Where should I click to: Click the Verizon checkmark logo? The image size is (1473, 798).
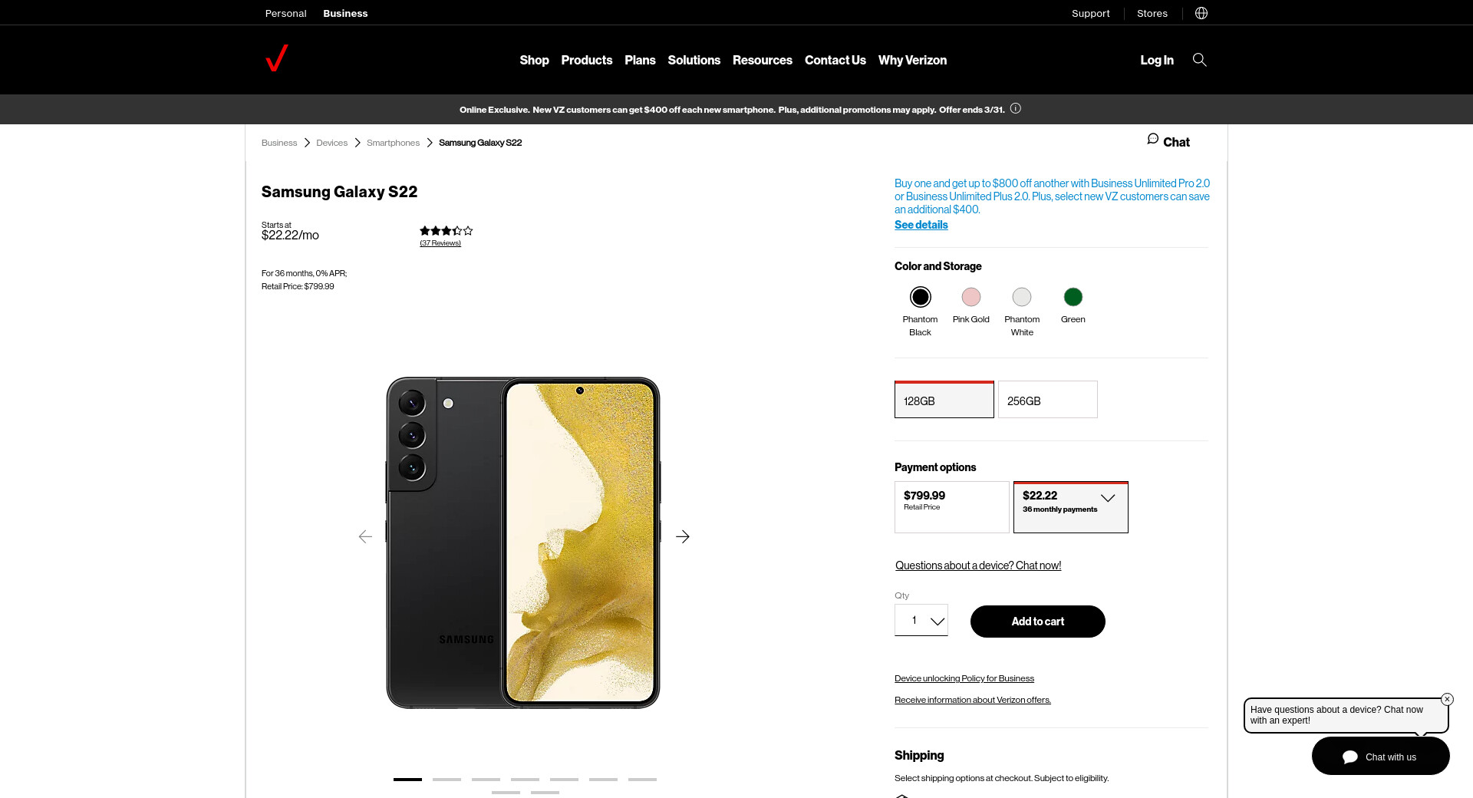[x=277, y=58]
